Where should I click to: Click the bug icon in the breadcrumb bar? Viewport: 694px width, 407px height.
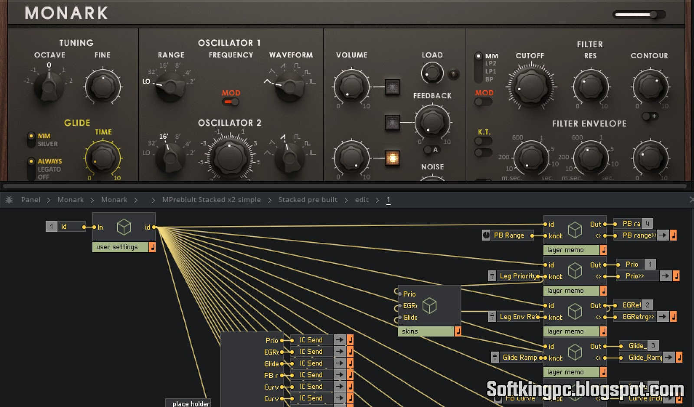[9, 200]
